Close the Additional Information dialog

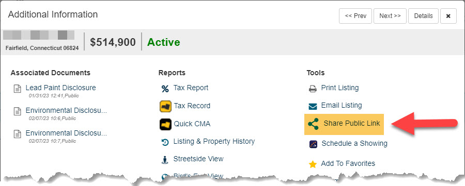448,16
